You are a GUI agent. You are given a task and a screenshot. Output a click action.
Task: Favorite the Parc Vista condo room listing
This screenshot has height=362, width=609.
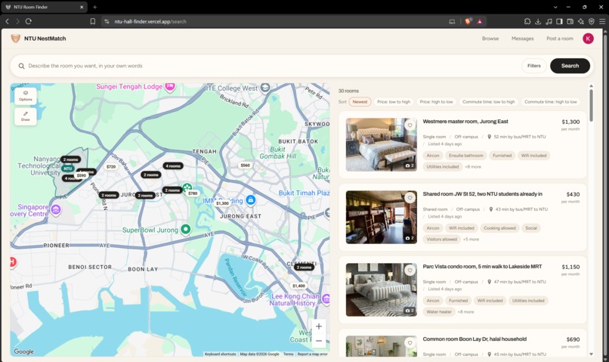tap(410, 271)
